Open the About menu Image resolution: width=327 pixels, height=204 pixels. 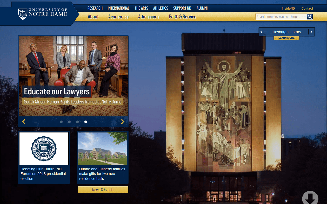[x=93, y=17]
